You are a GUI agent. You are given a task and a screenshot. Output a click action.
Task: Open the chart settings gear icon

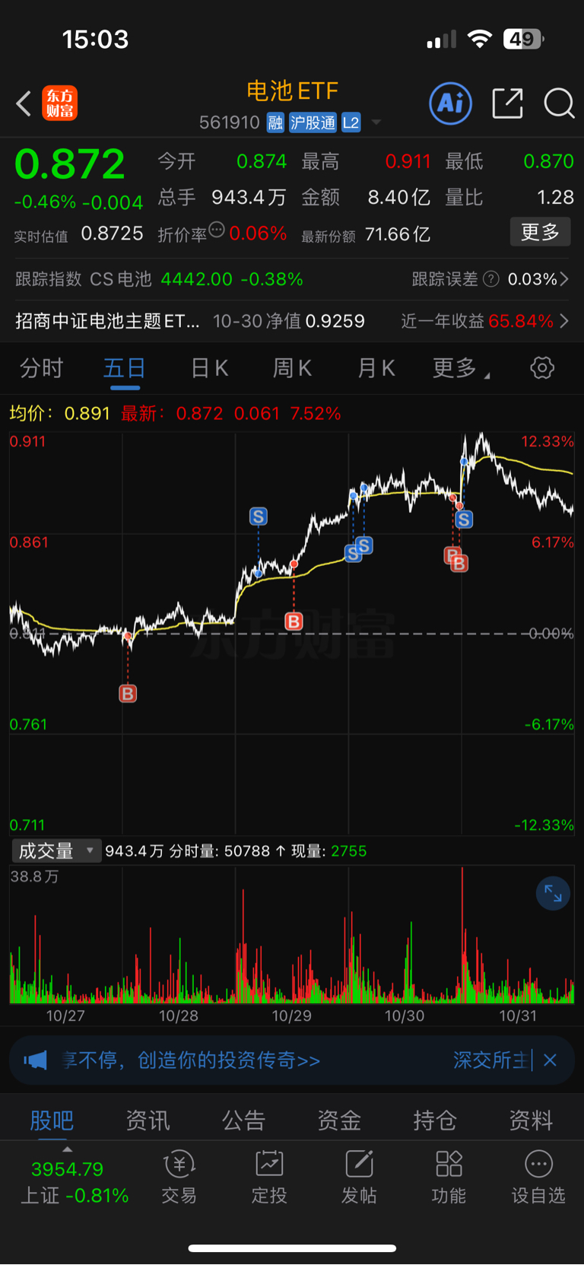(x=542, y=368)
